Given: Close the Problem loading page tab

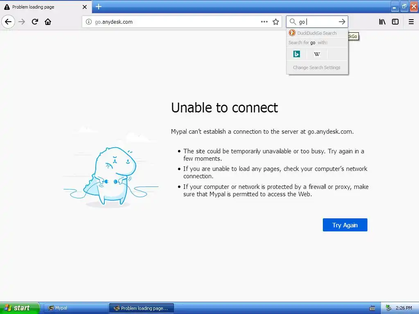Looking at the screenshot, I should tap(85, 7).
